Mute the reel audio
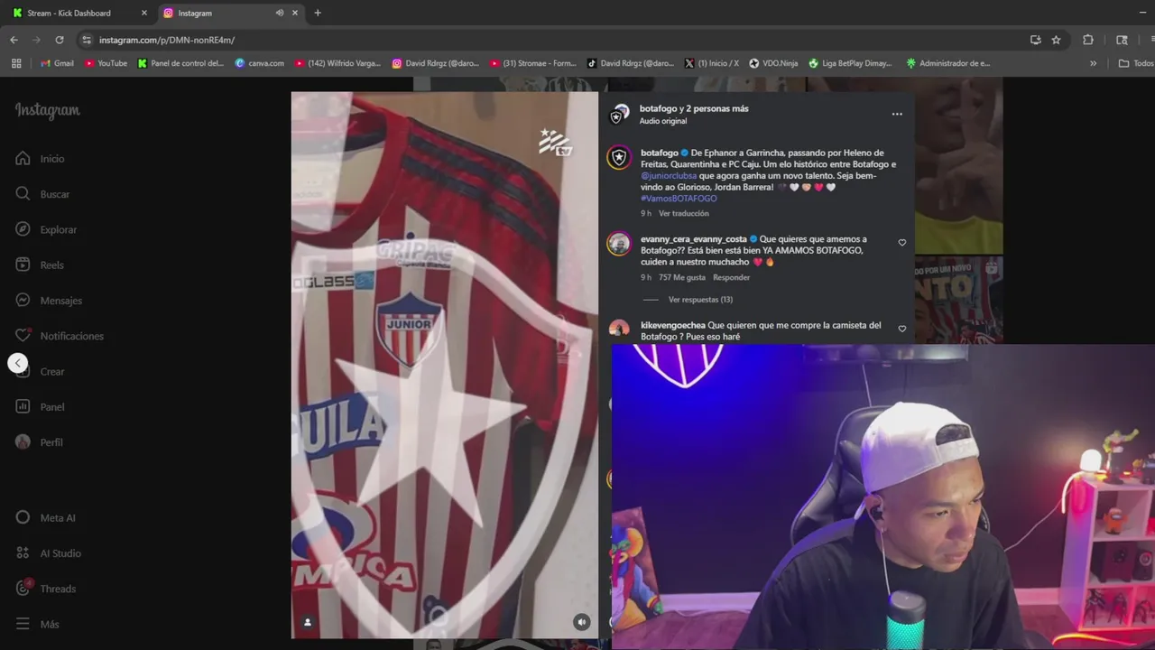 (582, 622)
